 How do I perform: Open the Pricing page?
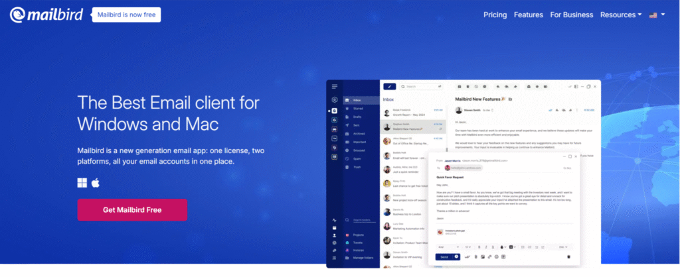click(x=495, y=15)
